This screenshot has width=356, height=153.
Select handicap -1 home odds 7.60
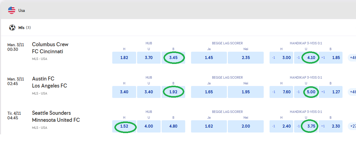coord(281,92)
